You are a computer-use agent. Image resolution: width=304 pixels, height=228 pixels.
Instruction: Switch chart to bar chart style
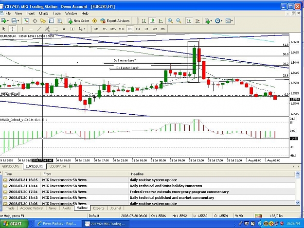[144, 21]
